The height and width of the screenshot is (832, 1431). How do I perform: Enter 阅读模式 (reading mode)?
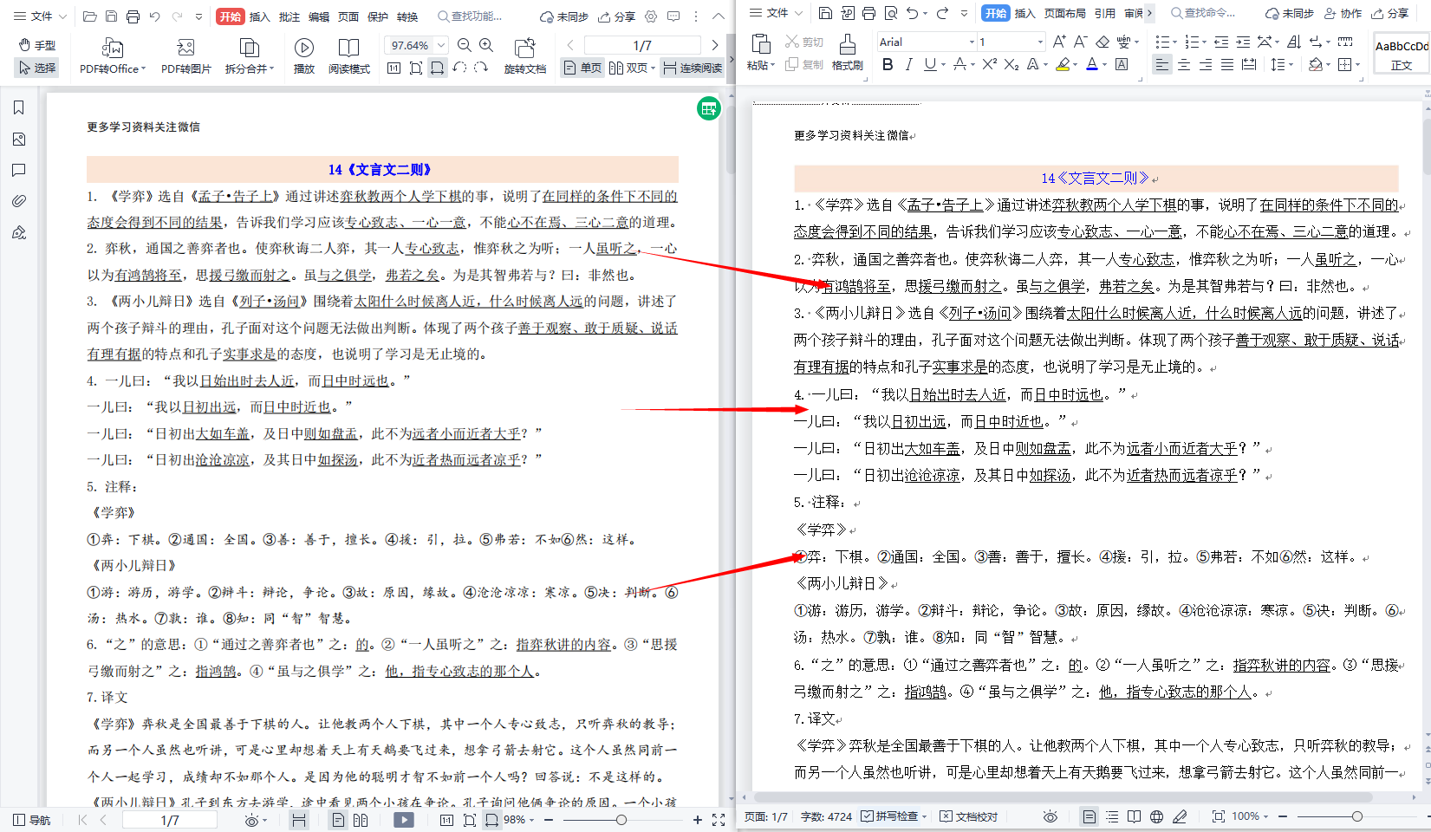tap(349, 50)
